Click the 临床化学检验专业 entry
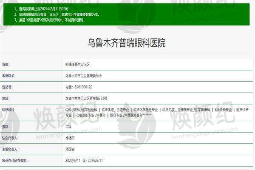255x170 pixels. (x=145, y=110)
